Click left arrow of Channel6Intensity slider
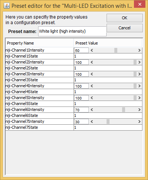The width and height of the screenshot is (148, 180). [x=92, y=110]
